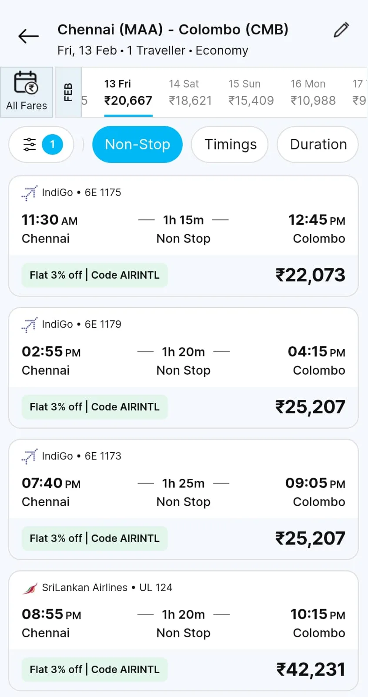Viewport: 368px width, 697px height.
Task: Tap the IndiGo logo on flight 6E 1179
Action: (x=30, y=325)
